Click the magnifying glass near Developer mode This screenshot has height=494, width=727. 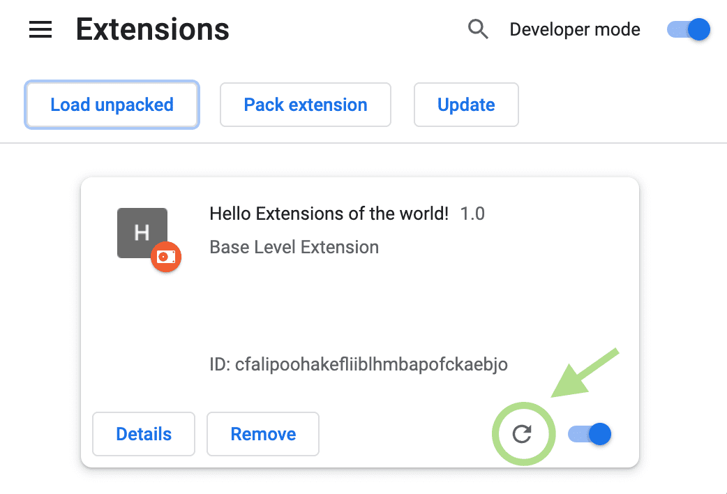coord(478,29)
